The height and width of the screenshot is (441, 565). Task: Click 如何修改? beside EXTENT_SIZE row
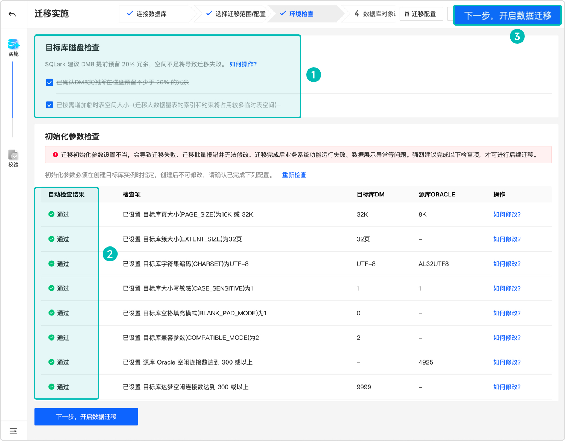[x=506, y=239]
